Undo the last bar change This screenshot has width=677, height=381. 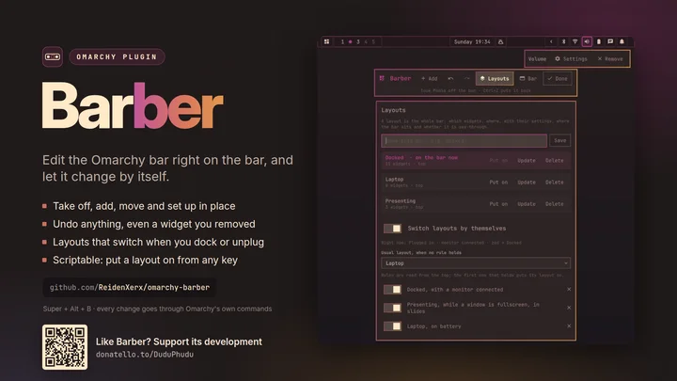point(450,79)
